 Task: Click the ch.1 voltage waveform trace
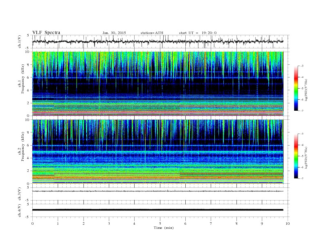click(x=157, y=41)
